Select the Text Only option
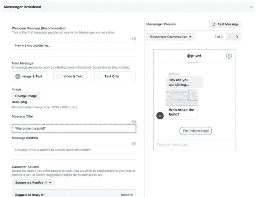This screenshot has height=197, width=256. pyautogui.click(x=110, y=76)
